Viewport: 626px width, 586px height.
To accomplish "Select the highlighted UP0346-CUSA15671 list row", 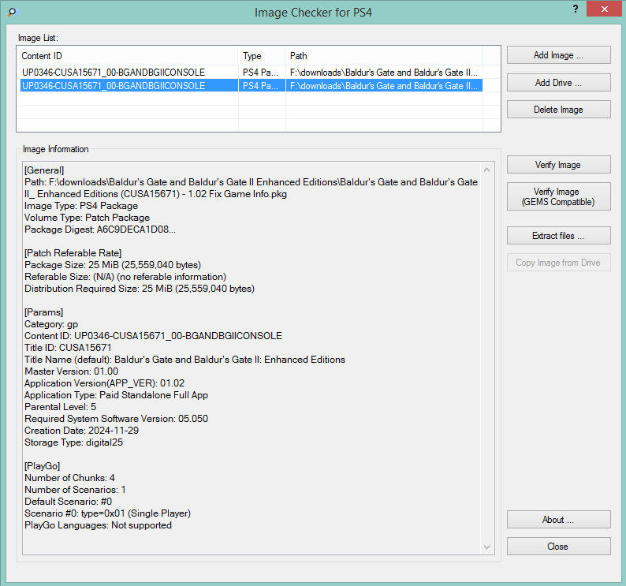I will (252, 86).
